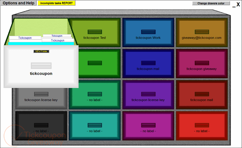Open the blue tickcoupon Work drawer
242x148 pixels.
(148, 33)
